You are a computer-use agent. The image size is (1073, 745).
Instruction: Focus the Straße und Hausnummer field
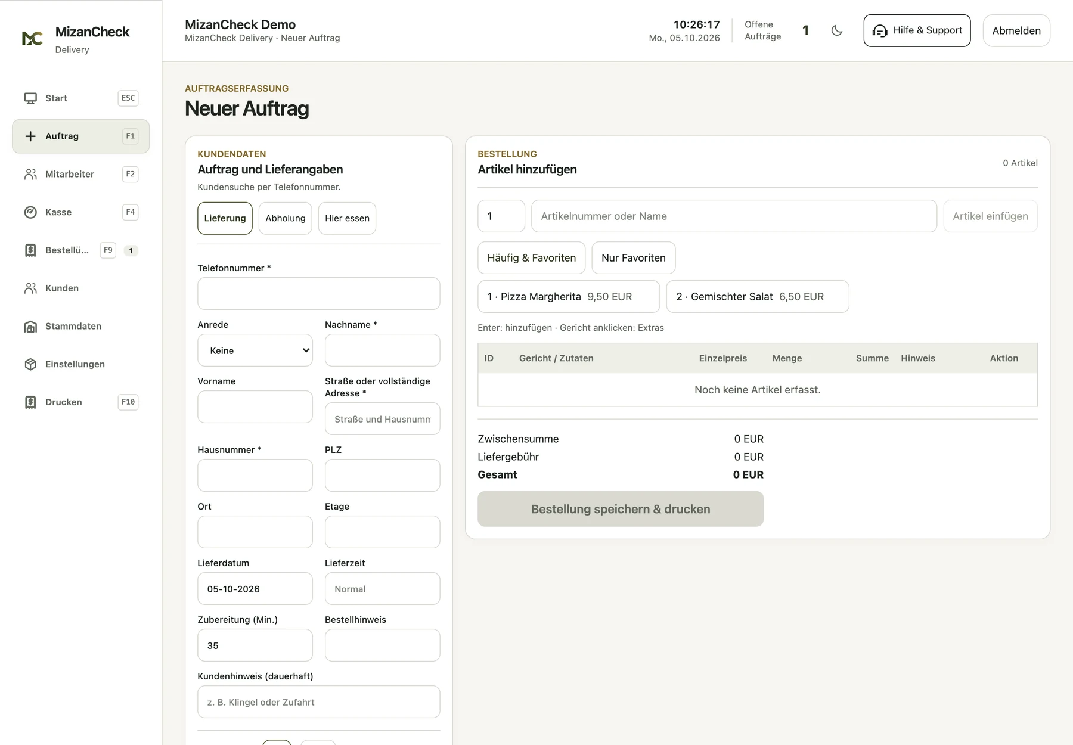point(382,419)
